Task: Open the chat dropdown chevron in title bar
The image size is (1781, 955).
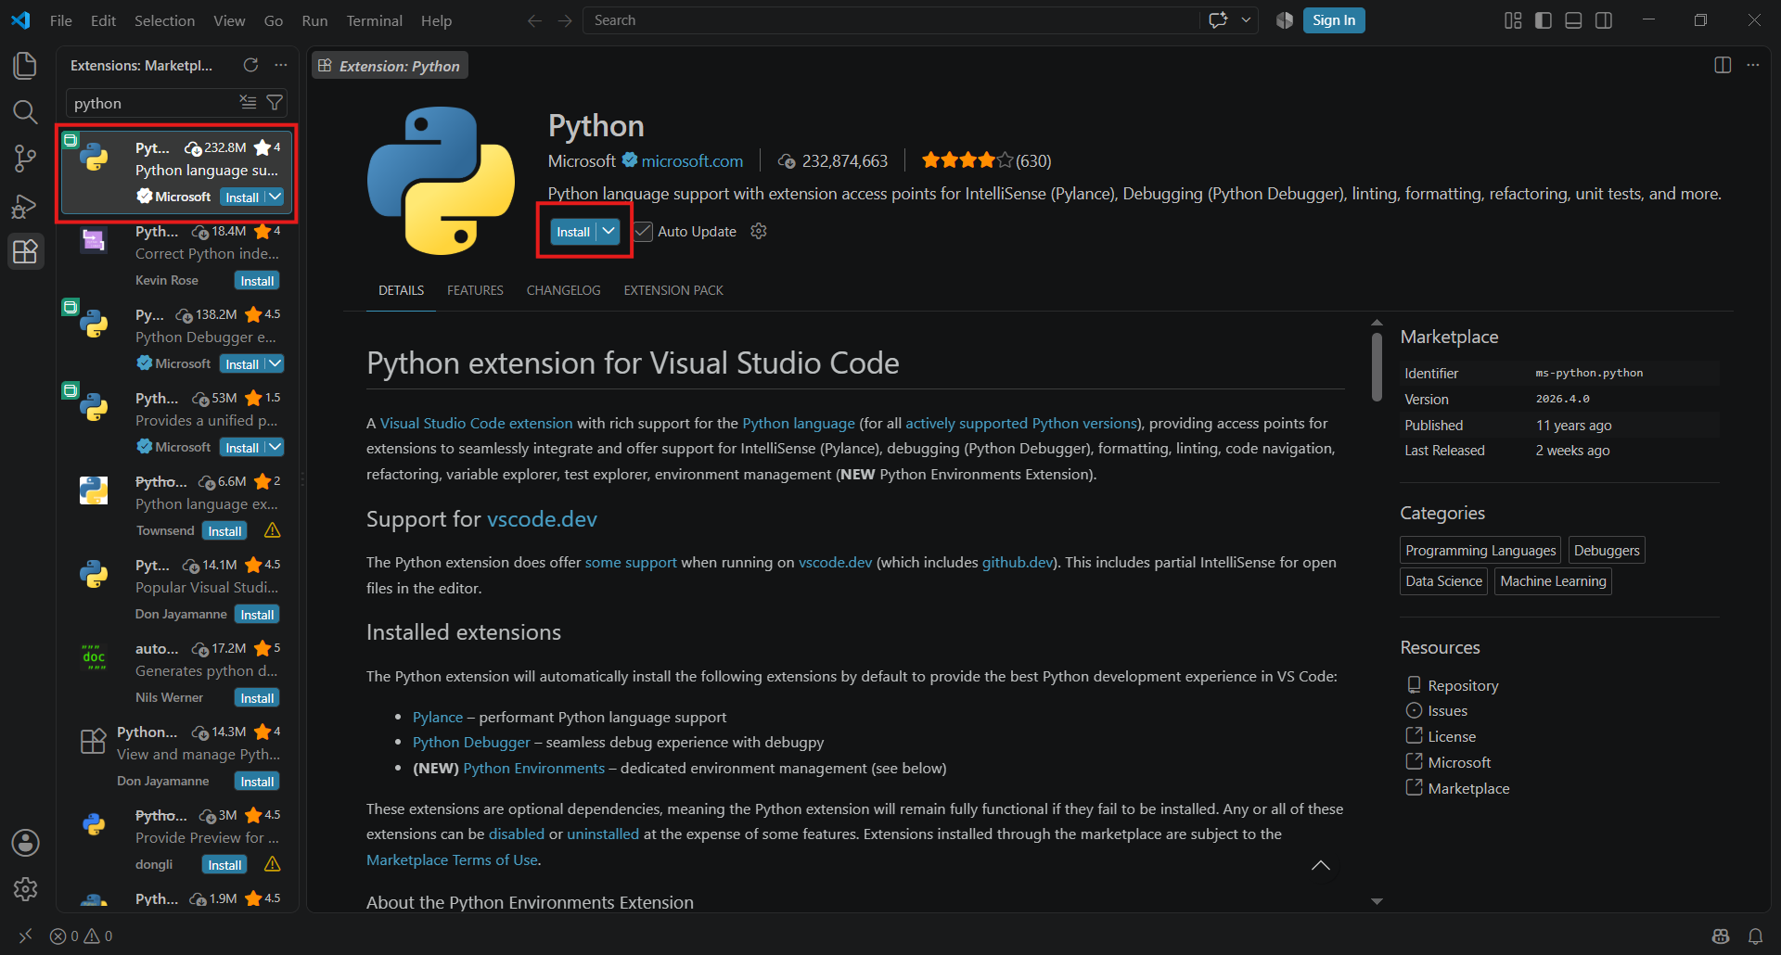Action: click(1246, 20)
